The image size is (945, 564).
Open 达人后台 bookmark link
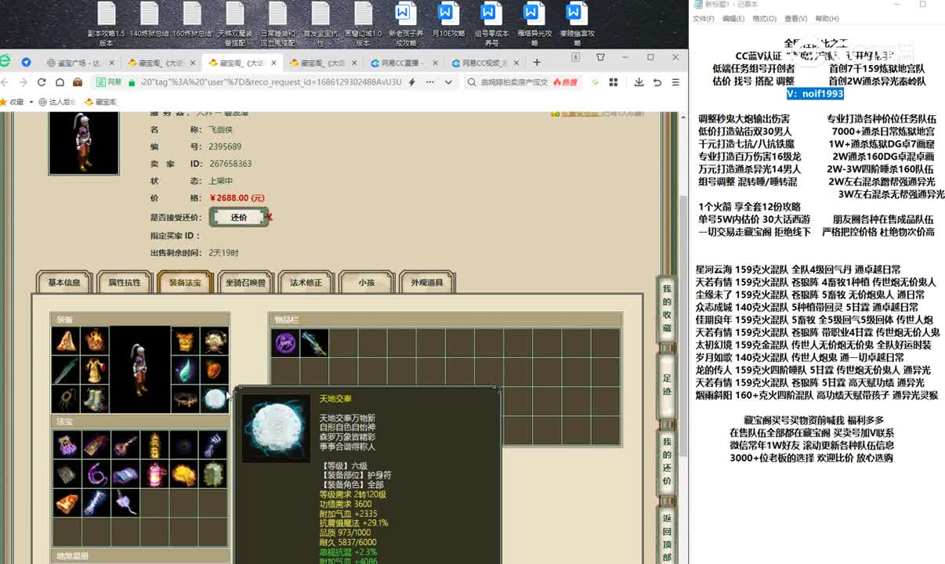pos(57,102)
